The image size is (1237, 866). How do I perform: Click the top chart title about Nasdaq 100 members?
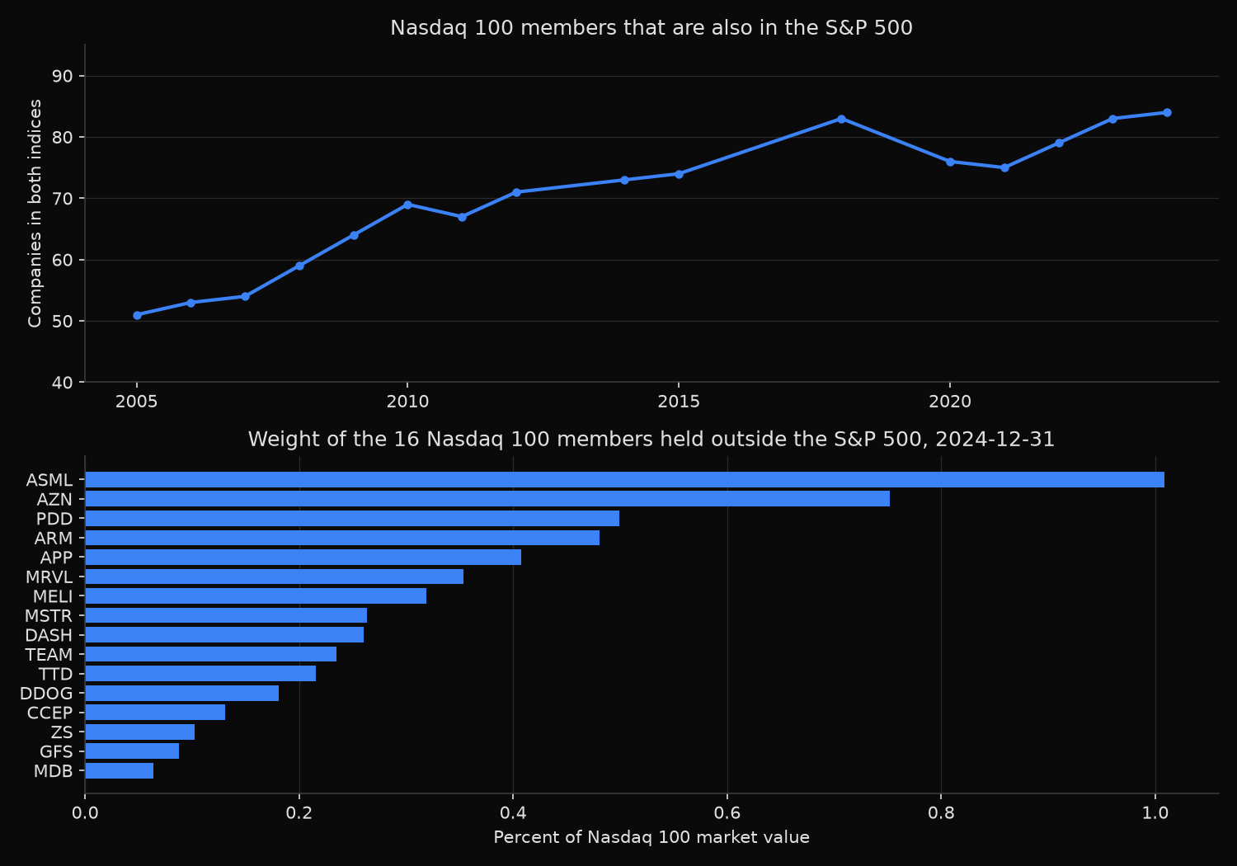pyautogui.click(x=651, y=28)
